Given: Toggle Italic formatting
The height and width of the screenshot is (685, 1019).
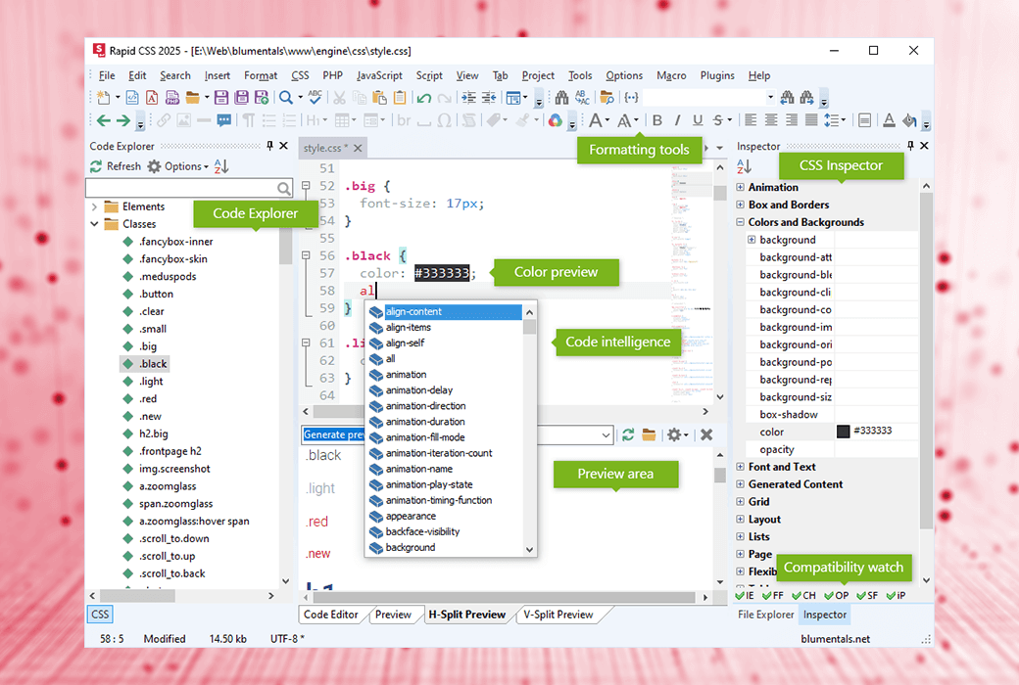Looking at the screenshot, I should tap(677, 120).
